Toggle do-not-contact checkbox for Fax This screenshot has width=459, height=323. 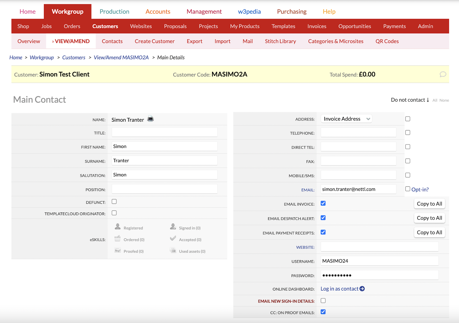[x=408, y=161]
